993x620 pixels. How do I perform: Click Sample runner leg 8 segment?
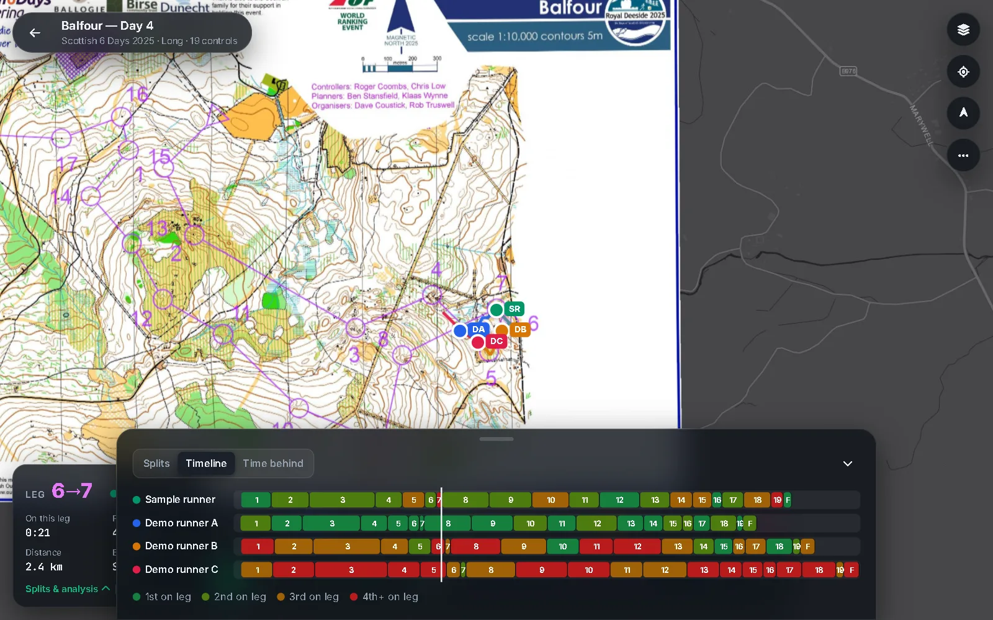coord(465,500)
